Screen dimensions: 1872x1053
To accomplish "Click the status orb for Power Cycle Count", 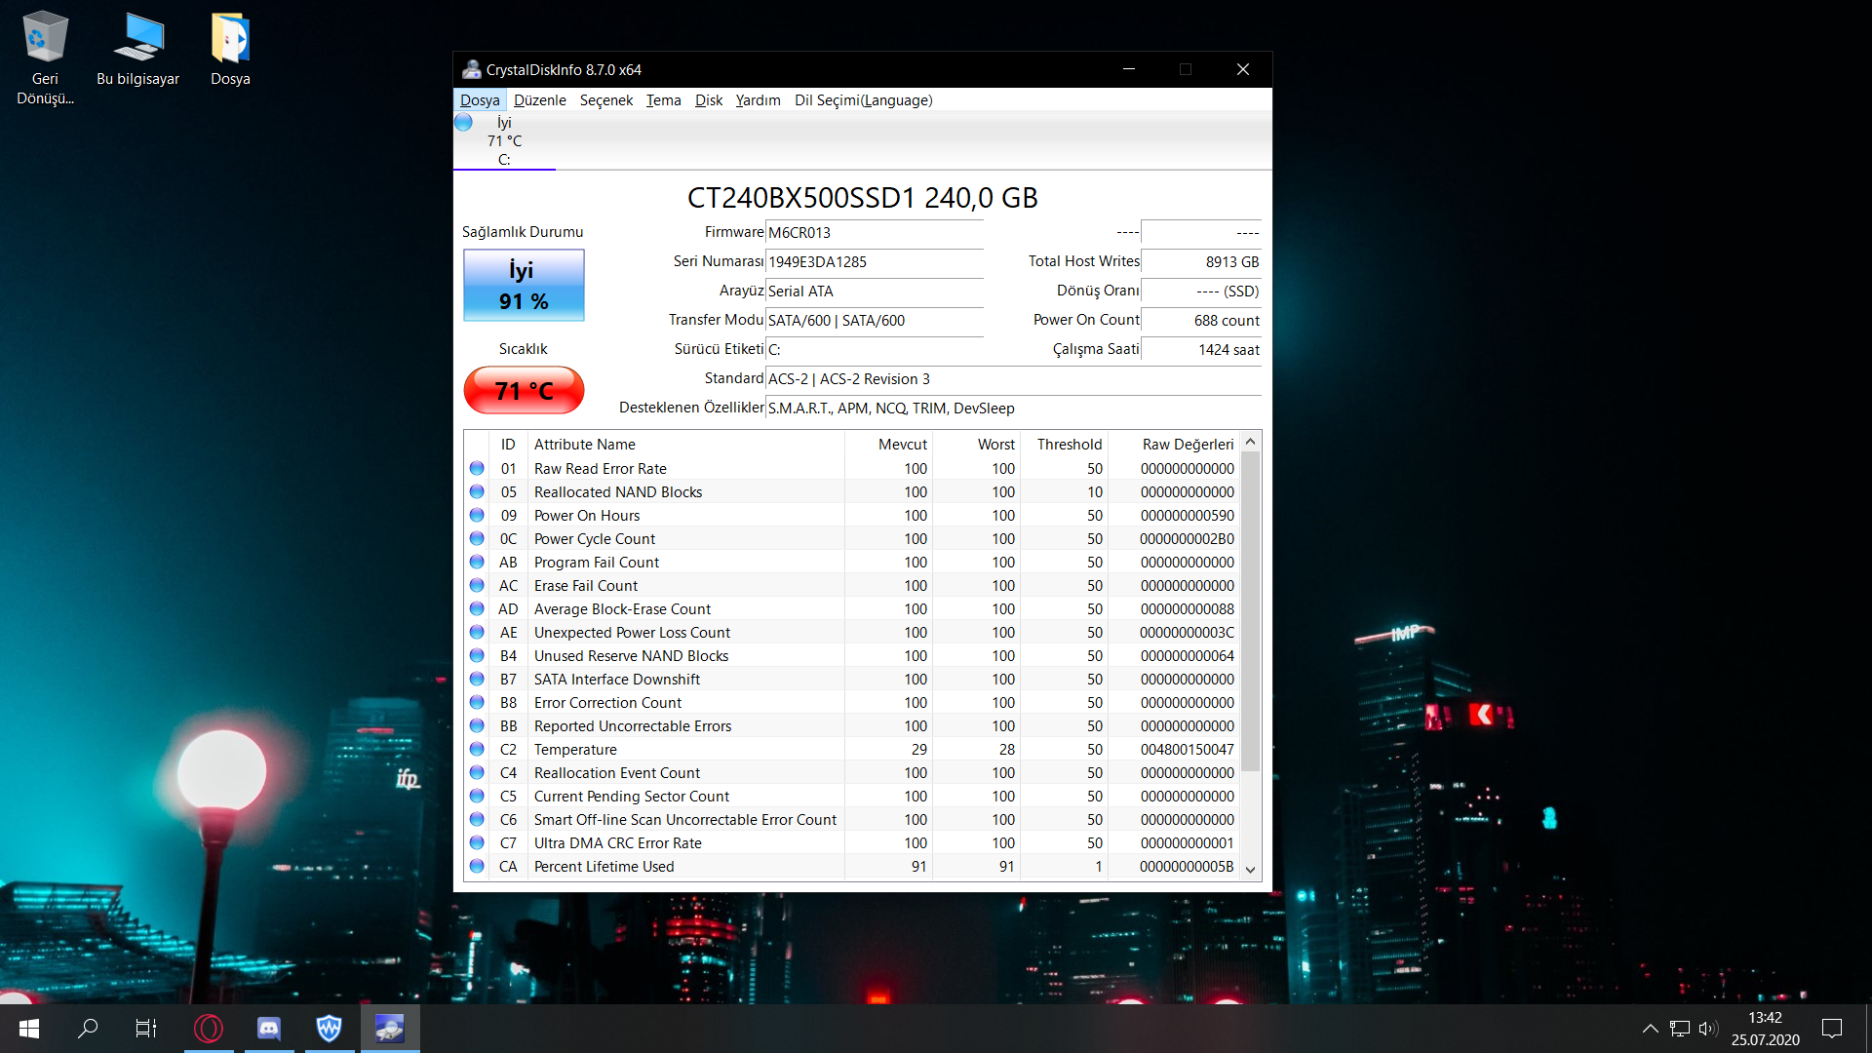I will (x=477, y=539).
